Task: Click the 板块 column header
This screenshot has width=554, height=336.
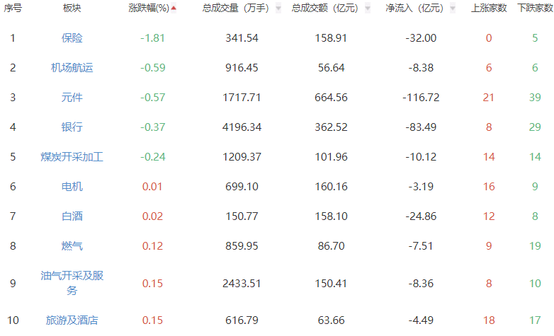Action: tap(72, 8)
